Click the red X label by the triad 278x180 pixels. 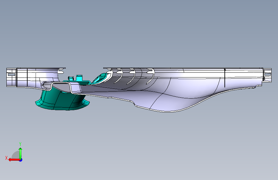(x=6, y=158)
